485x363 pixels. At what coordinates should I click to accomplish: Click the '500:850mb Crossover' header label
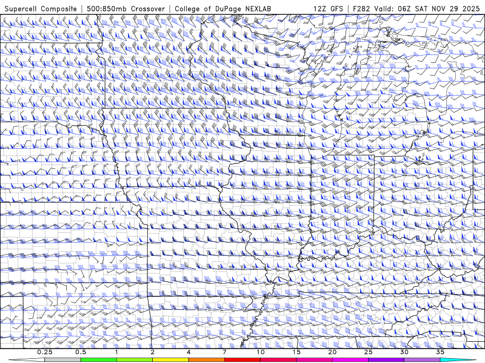click(x=126, y=9)
